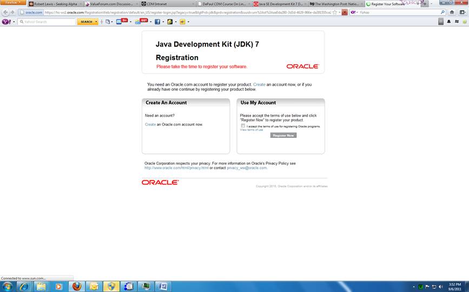
Task: Open the oracle.com privacy.html link
Action: tap(176, 168)
